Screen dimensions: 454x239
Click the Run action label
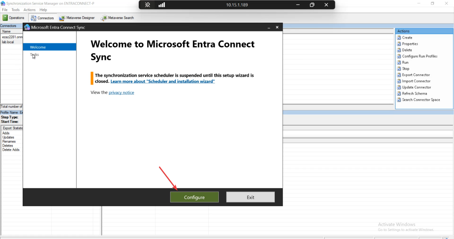click(405, 63)
